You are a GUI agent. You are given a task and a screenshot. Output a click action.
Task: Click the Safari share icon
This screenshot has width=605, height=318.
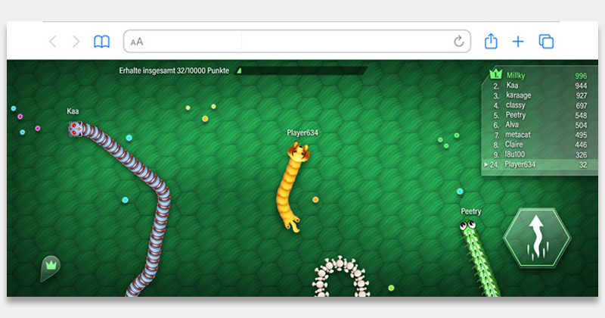point(490,42)
